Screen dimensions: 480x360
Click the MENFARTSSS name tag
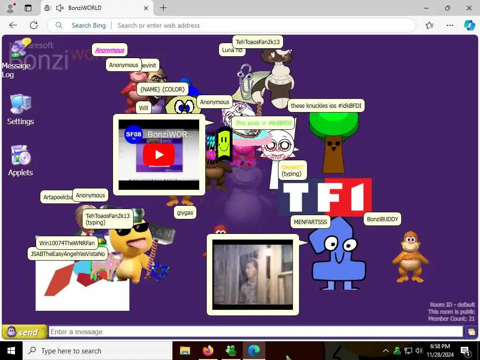coord(310,222)
